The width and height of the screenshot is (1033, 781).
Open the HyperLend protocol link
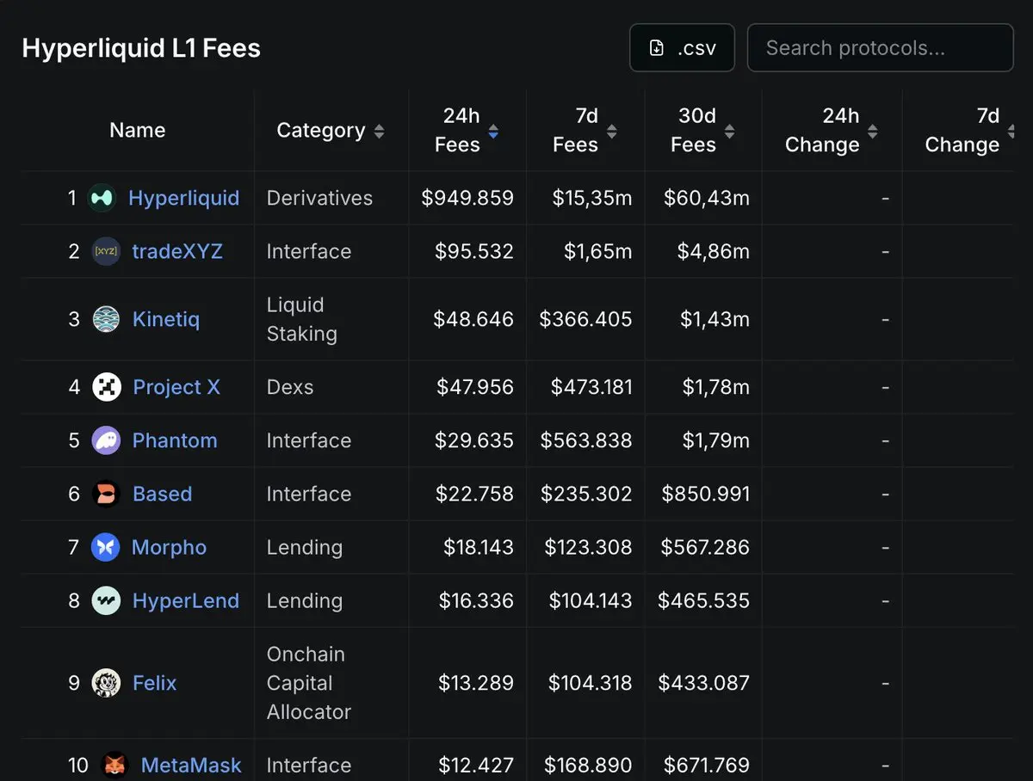click(x=185, y=600)
